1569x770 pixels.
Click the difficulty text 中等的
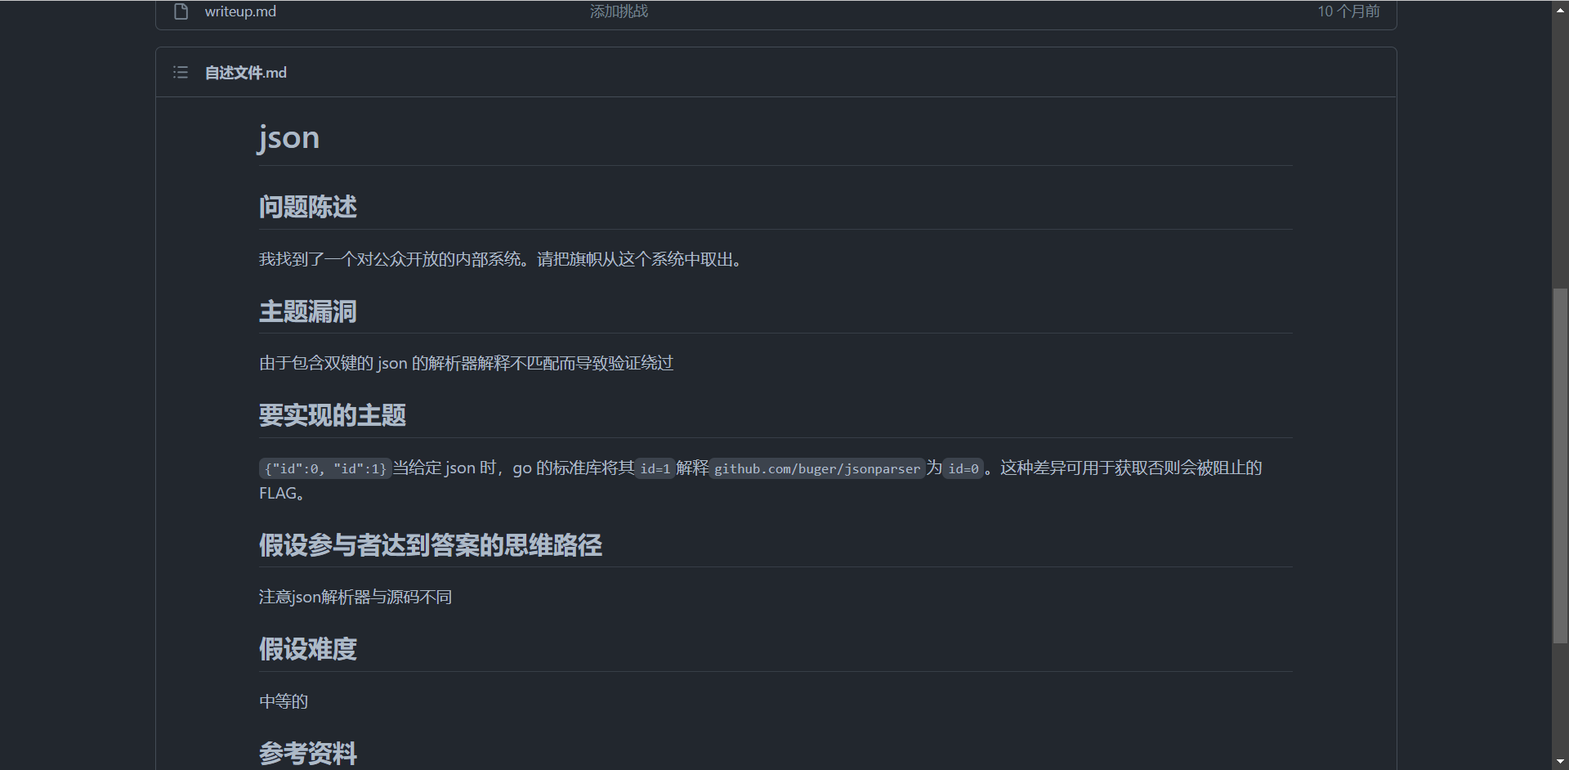pyautogui.click(x=284, y=701)
